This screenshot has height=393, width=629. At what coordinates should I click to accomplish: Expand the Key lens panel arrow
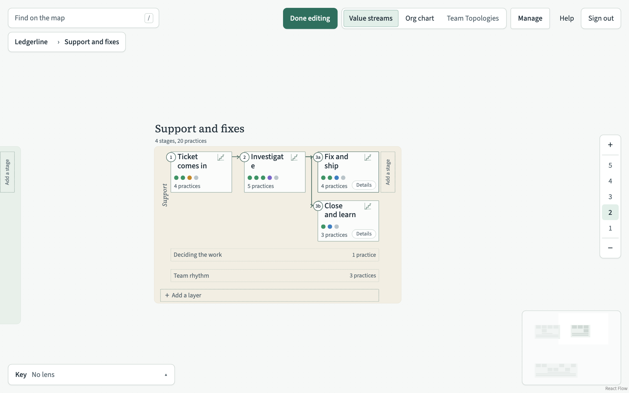tap(166, 375)
